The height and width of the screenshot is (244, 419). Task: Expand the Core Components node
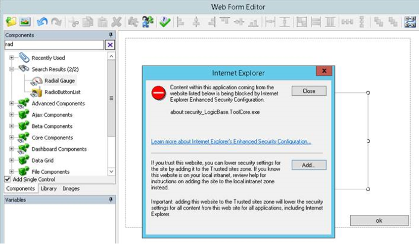coord(11,137)
